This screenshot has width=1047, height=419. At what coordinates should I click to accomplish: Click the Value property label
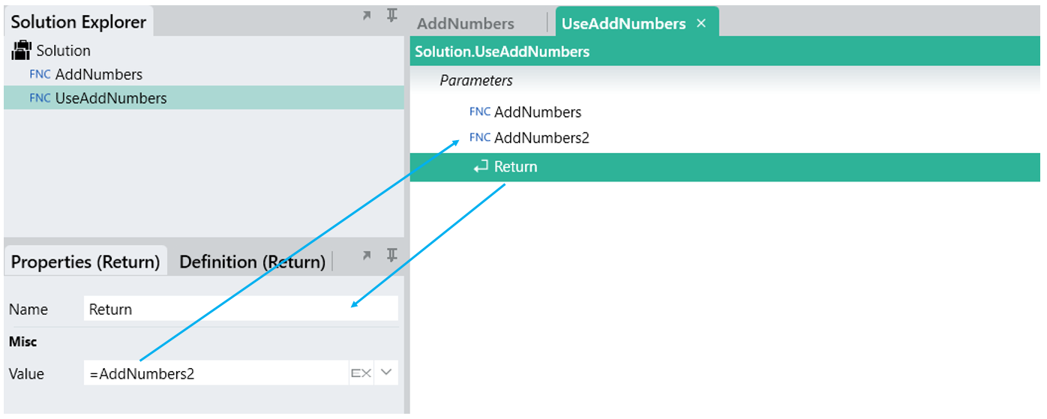click(27, 373)
